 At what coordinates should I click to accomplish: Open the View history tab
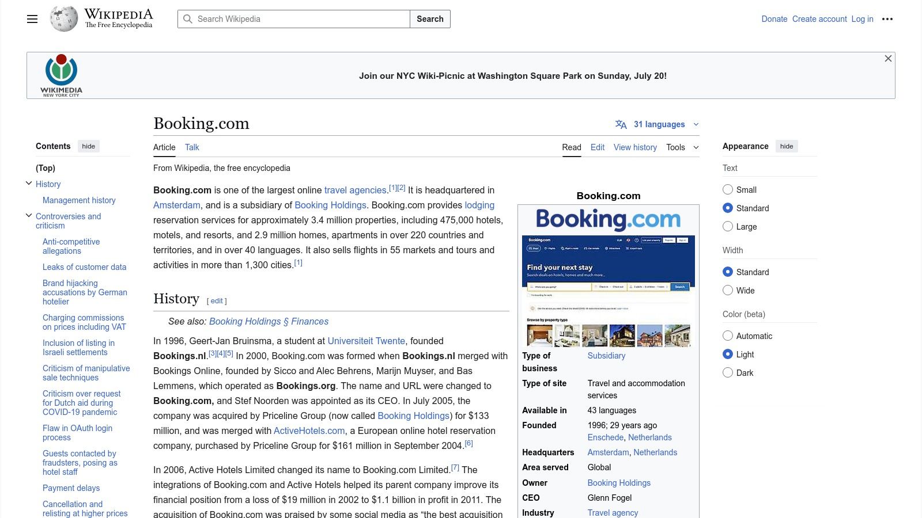[x=635, y=147]
